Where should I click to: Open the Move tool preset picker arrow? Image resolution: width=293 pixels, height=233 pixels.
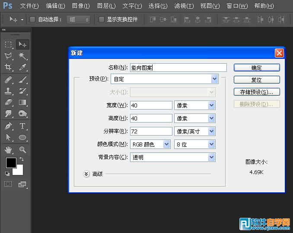coord(22,19)
